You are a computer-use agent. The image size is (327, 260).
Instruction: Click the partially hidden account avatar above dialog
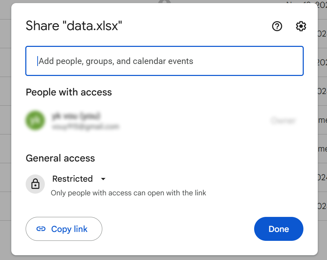click(x=164, y=2)
